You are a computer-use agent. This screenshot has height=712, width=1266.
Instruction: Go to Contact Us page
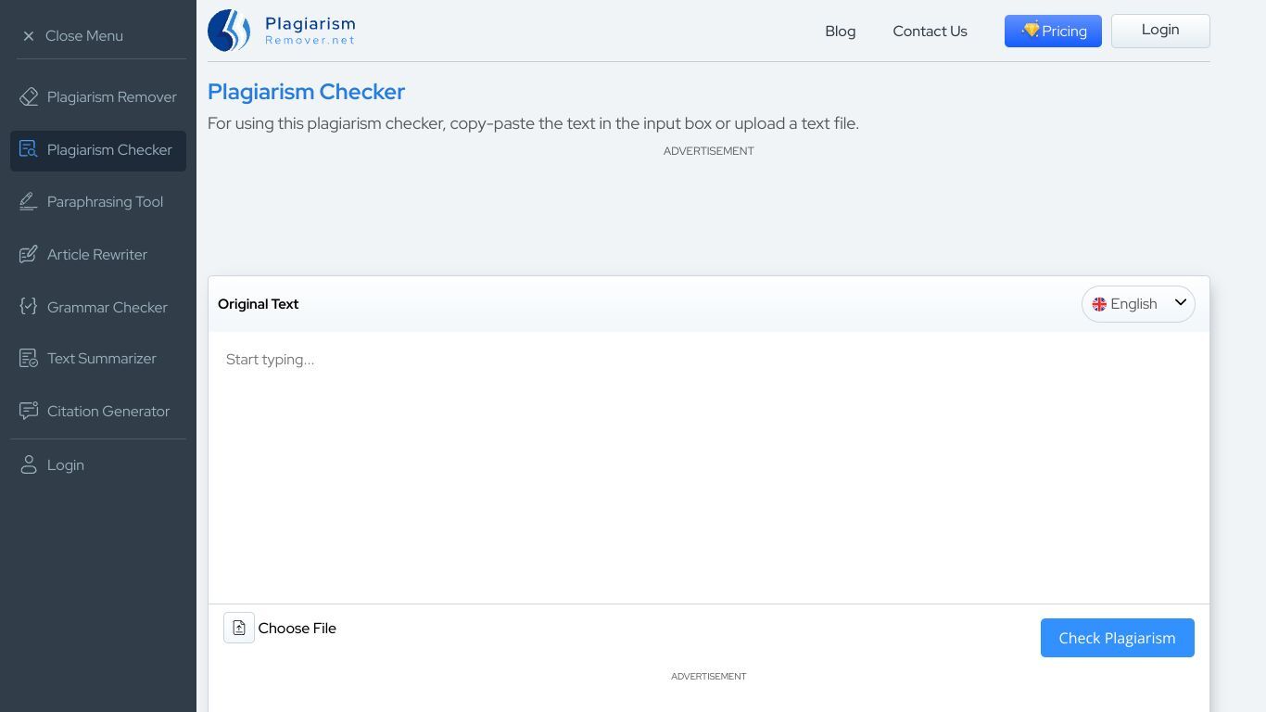pyautogui.click(x=930, y=32)
